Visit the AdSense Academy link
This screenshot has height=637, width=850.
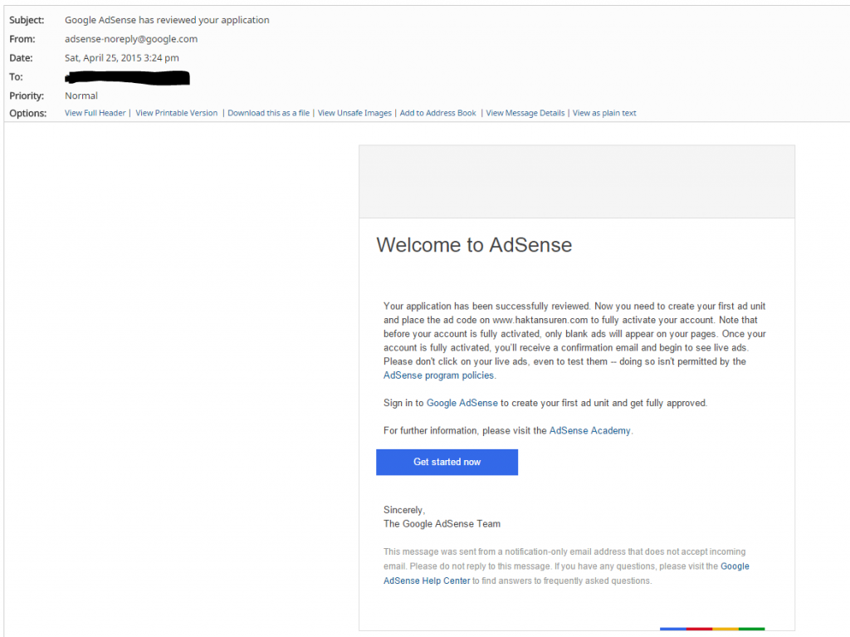tap(590, 431)
